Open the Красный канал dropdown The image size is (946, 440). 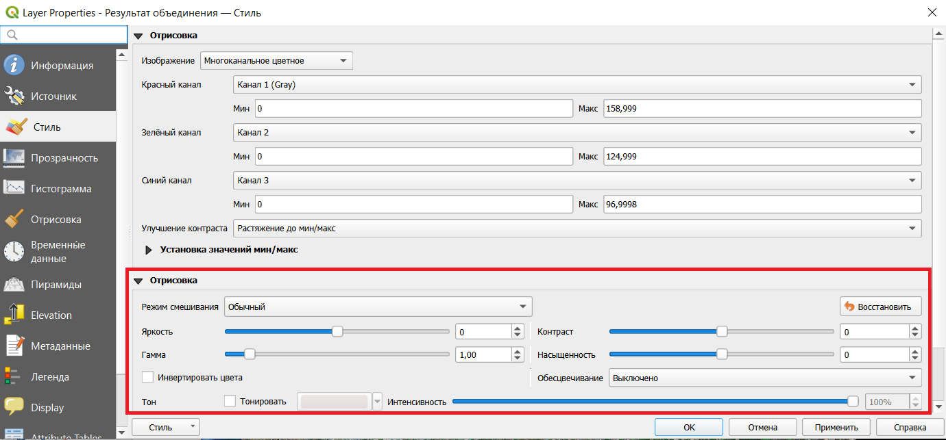577,84
